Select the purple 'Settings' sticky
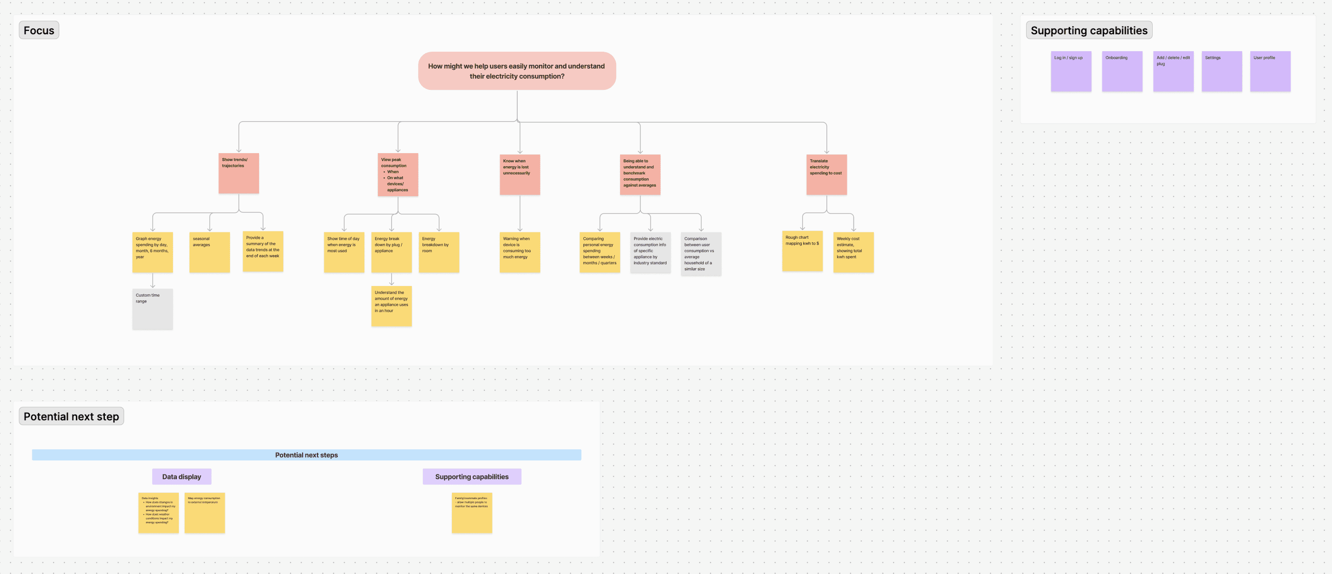 1221,72
